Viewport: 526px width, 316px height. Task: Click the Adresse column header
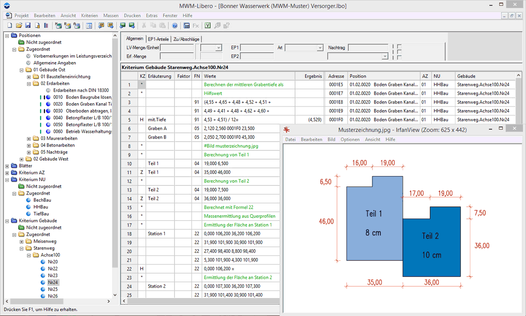(x=336, y=76)
